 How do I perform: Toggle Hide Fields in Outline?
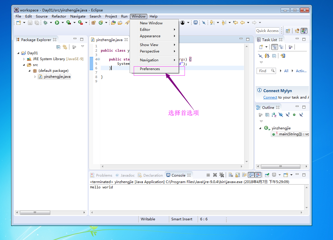tap(281, 115)
